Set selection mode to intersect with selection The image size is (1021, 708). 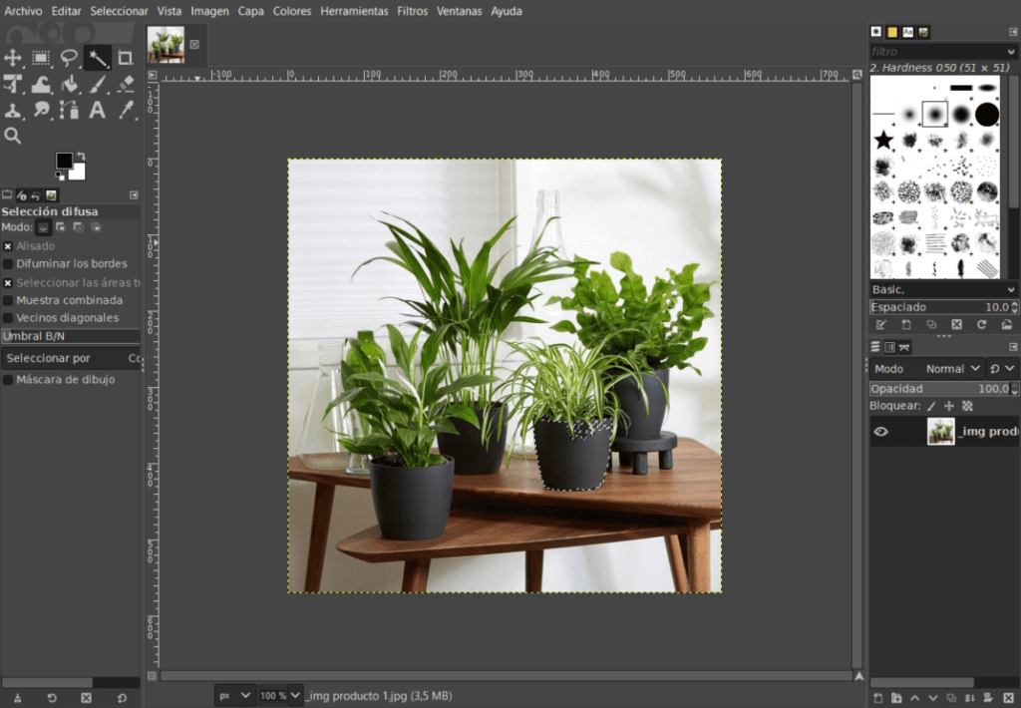[x=96, y=227]
